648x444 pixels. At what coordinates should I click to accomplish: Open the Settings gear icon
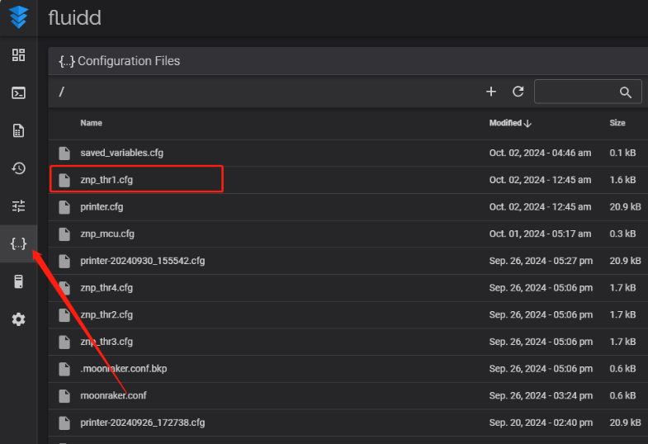coord(18,319)
